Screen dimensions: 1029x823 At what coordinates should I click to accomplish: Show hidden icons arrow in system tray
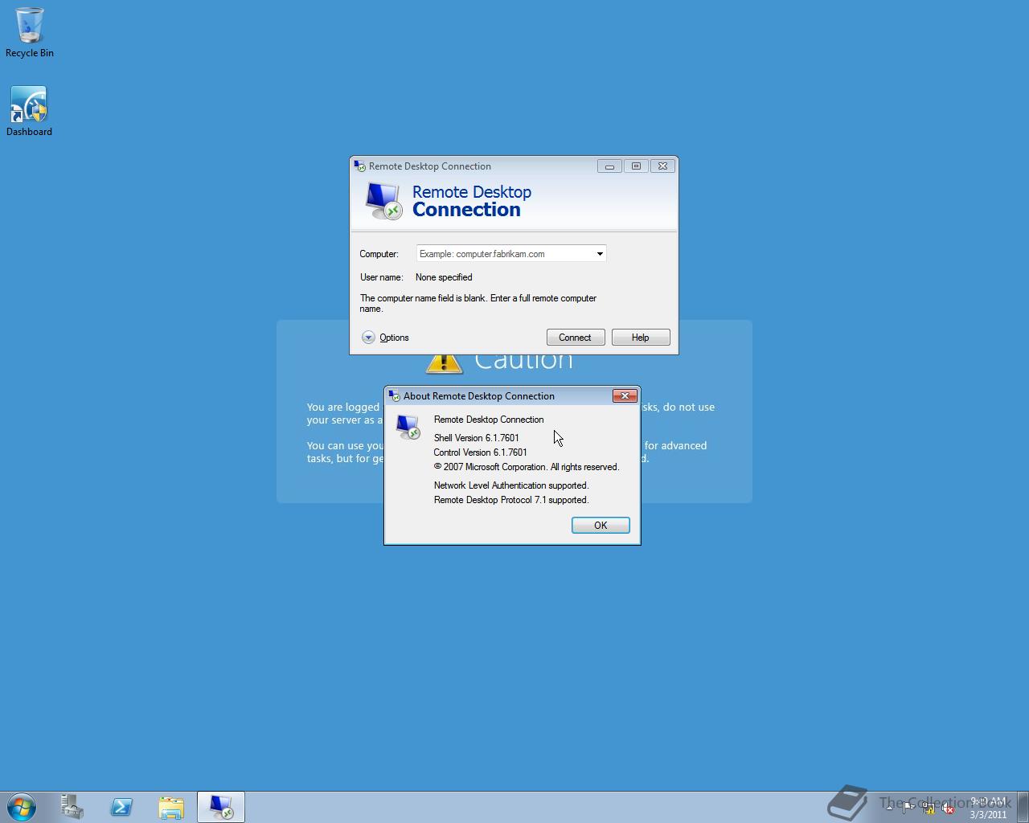tap(889, 808)
